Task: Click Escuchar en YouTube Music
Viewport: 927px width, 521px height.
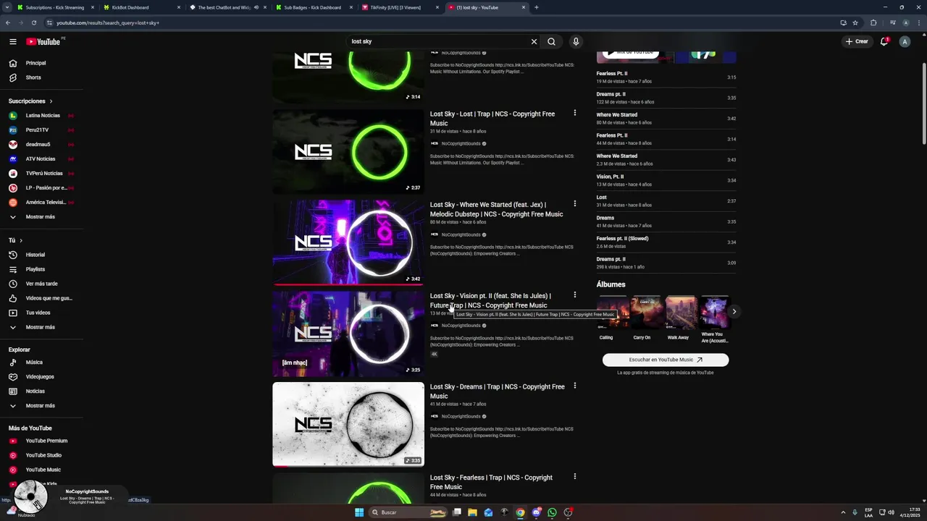Action: 666,360
